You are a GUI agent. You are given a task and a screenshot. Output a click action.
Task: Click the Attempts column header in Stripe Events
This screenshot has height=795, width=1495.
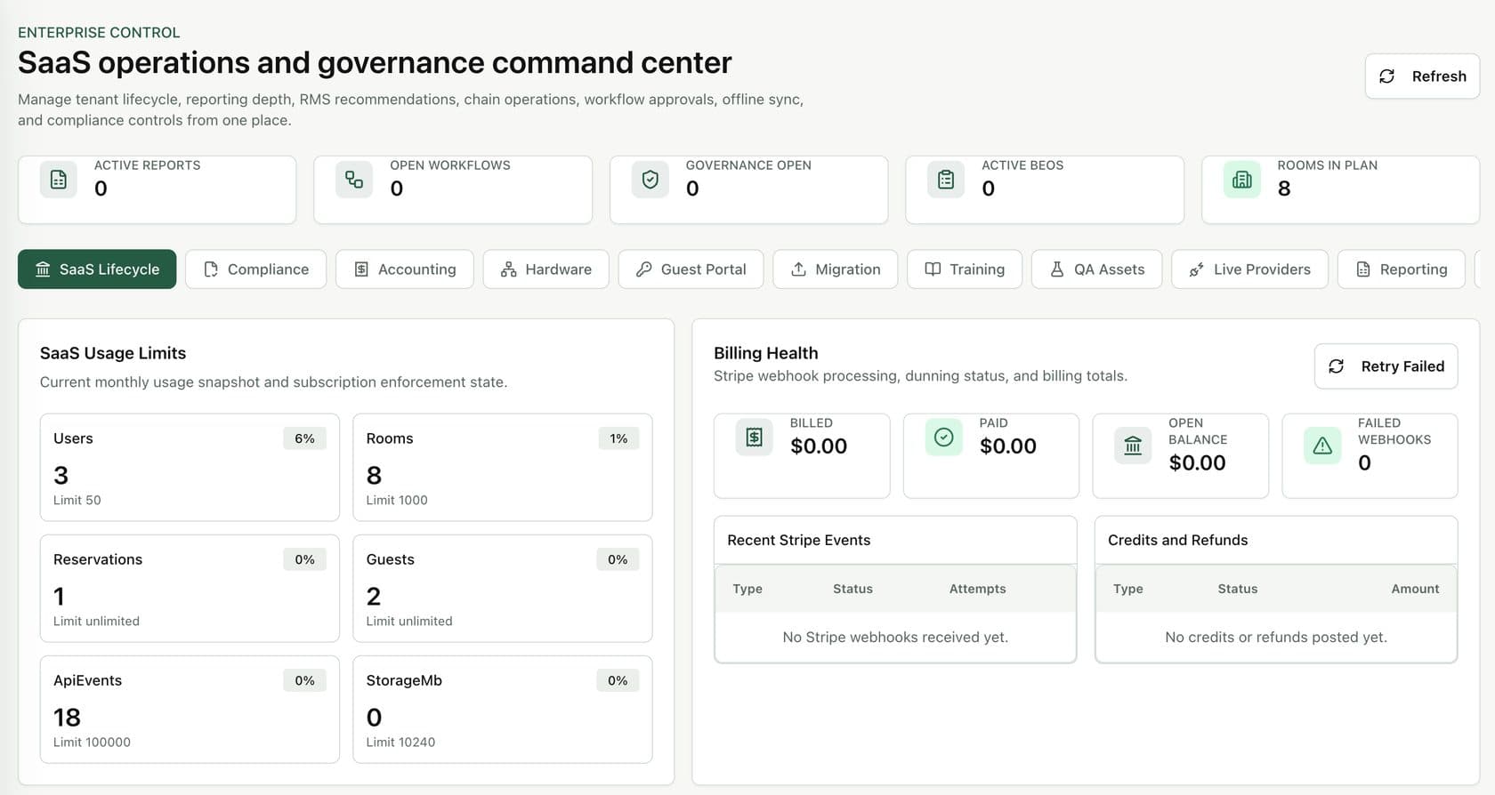977,589
